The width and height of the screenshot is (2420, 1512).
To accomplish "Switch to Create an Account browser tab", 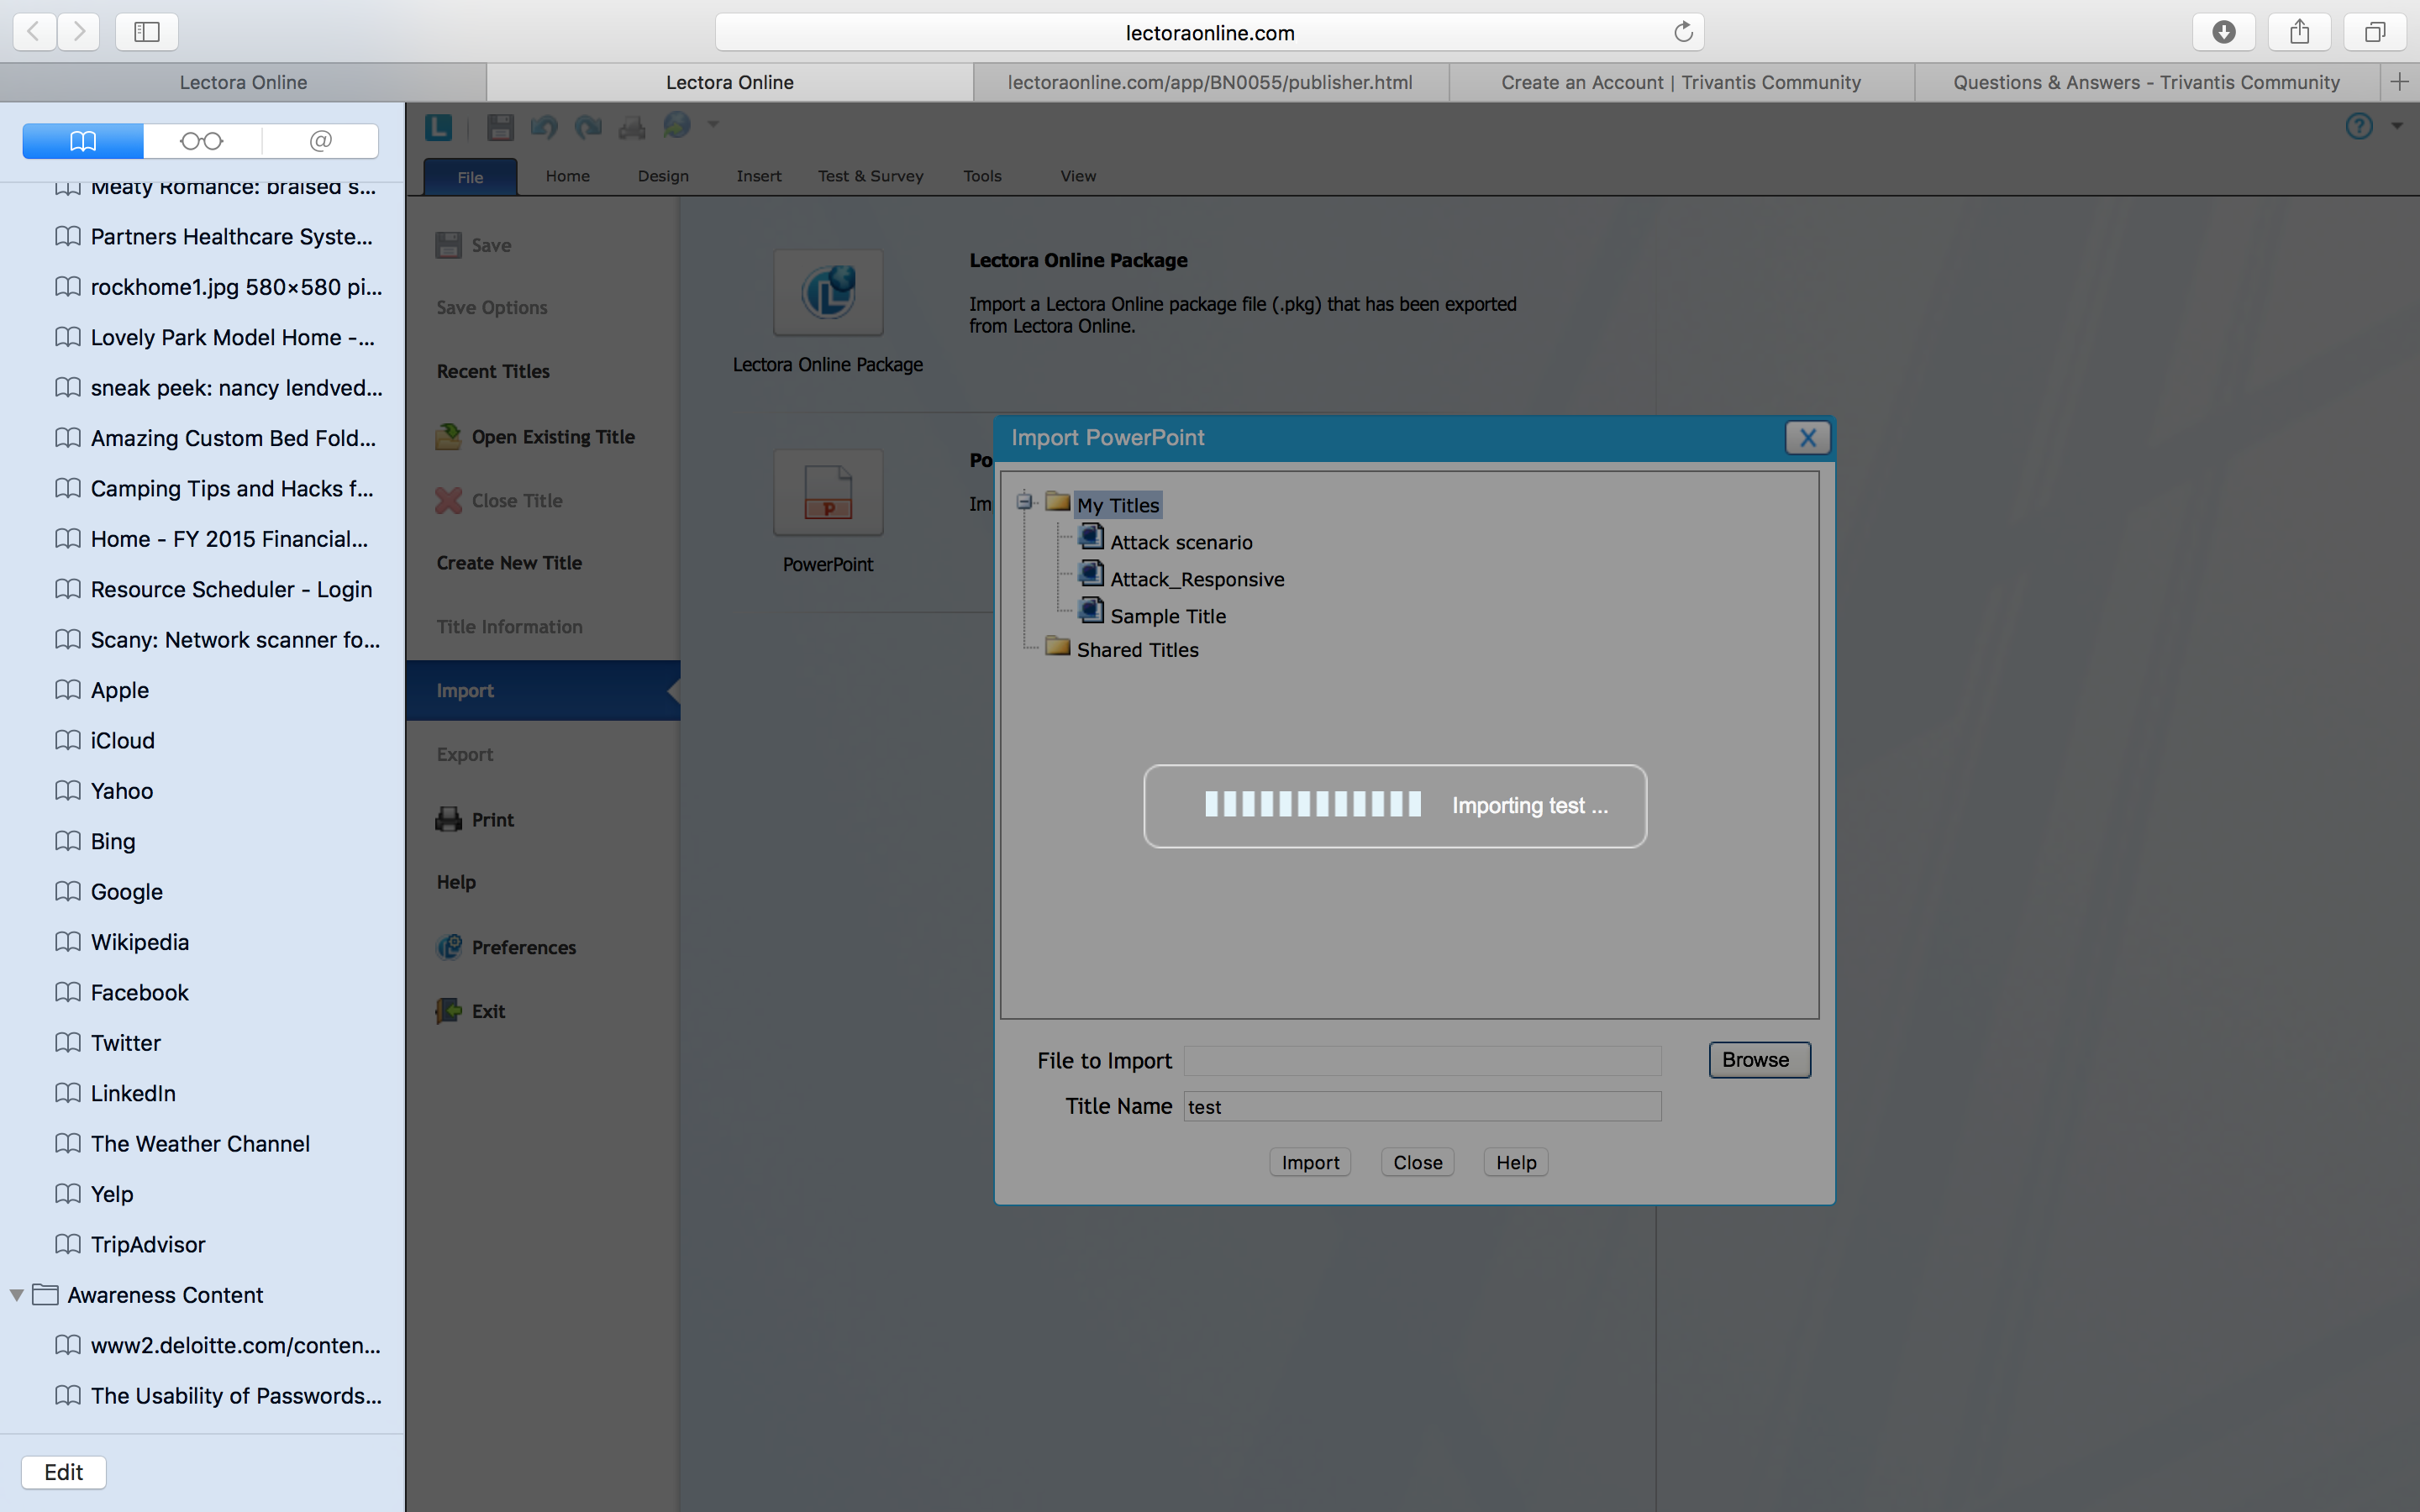I will 1681,82.
